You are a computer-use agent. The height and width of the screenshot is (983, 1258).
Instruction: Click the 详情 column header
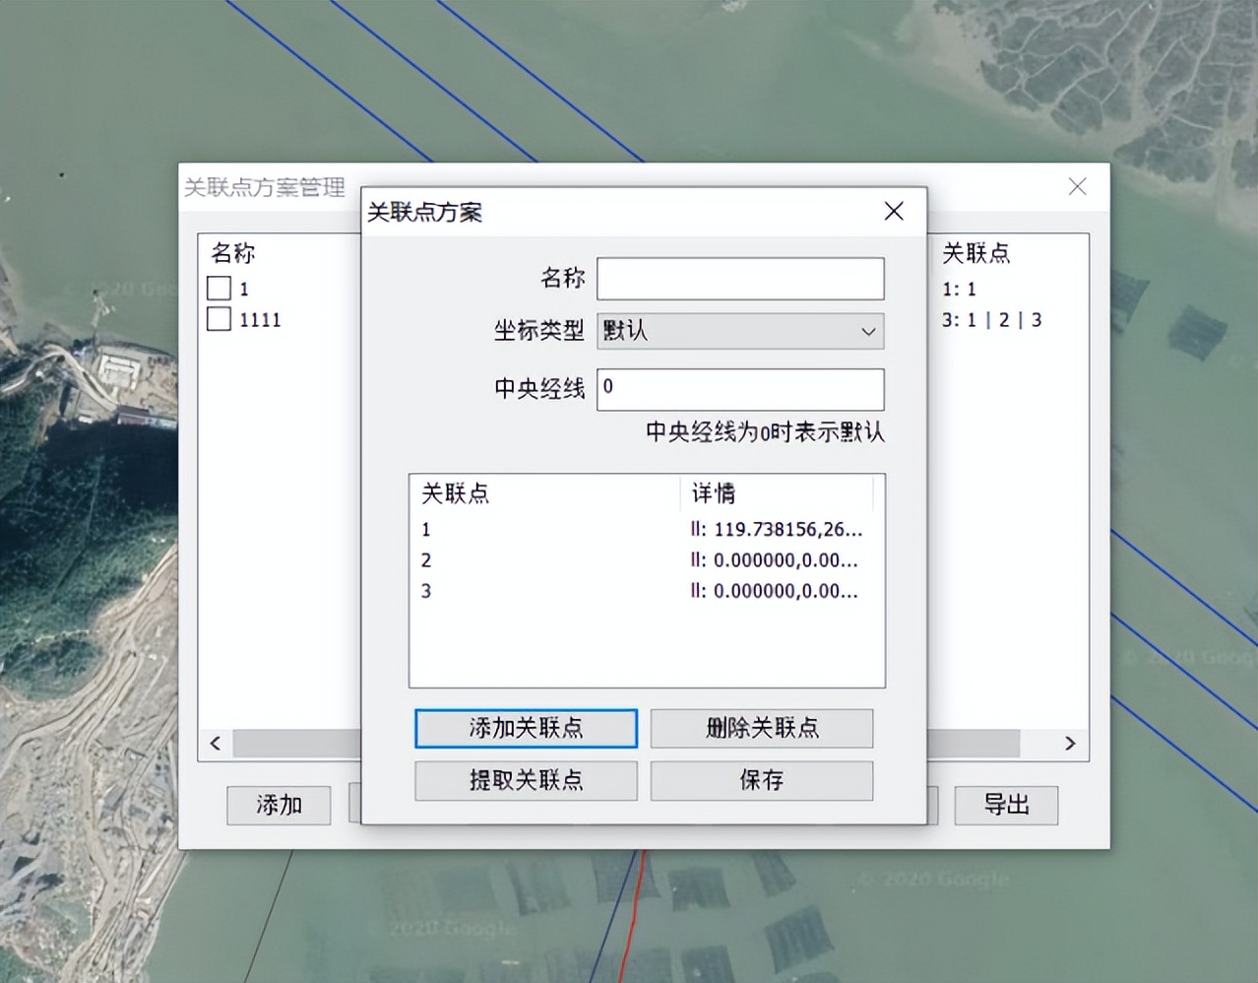pyautogui.click(x=714, y=493)
